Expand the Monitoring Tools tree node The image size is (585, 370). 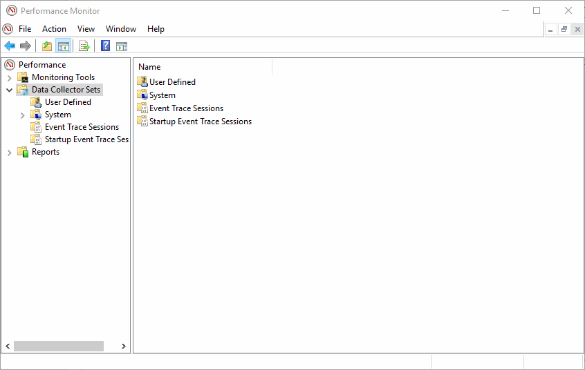[10, 77]
